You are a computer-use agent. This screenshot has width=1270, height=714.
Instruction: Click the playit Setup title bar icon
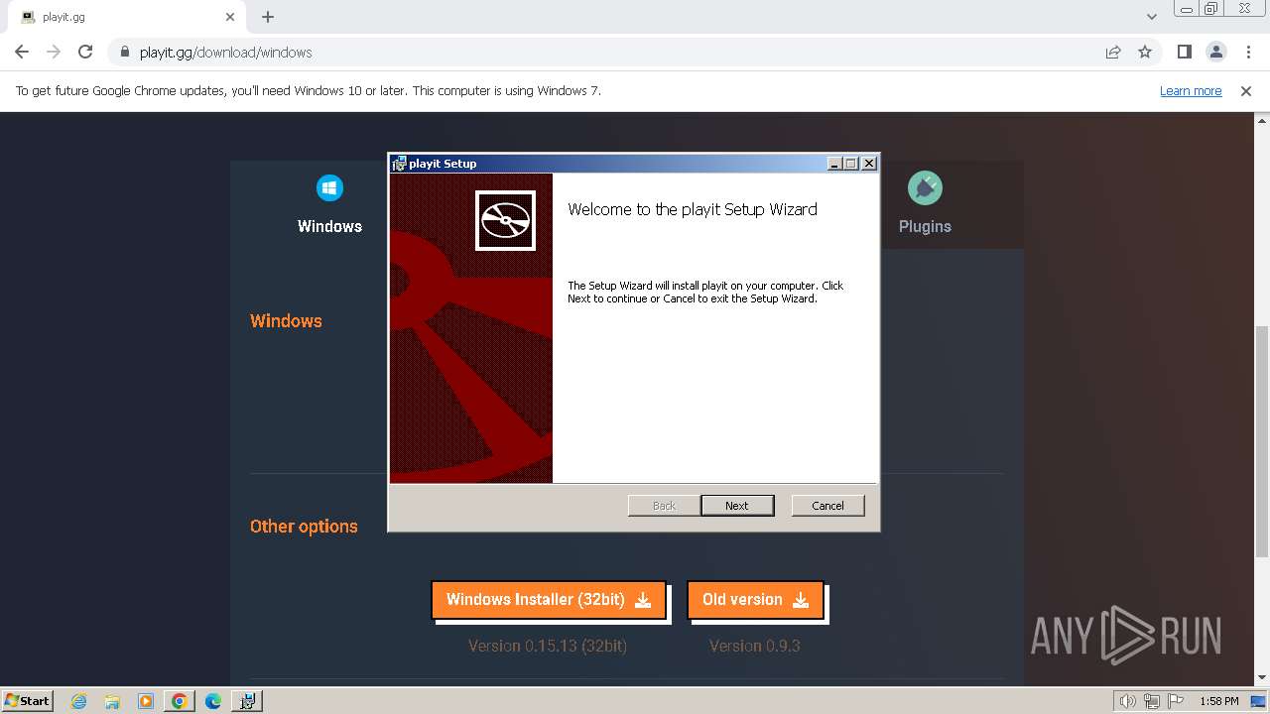[x=399, y=164]
